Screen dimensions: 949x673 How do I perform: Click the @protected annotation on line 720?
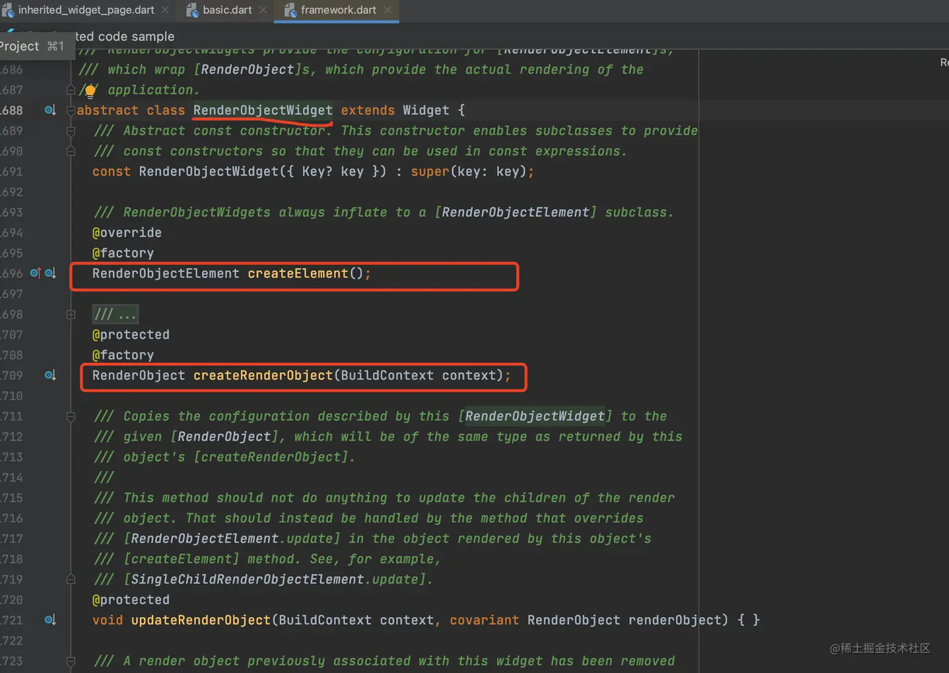[x=131, y=600]
